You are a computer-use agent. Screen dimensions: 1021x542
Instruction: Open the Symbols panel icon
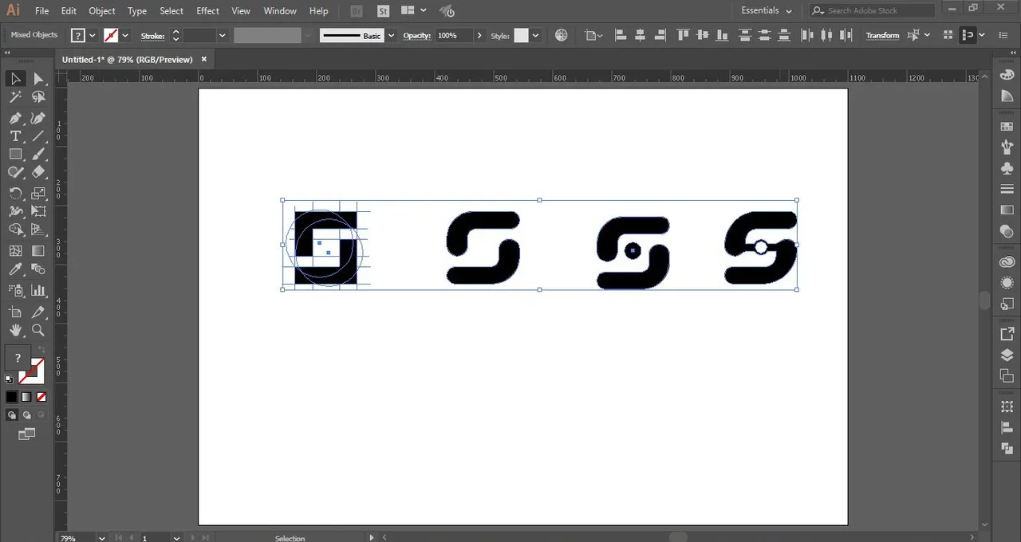click(x=1007, y=168)
